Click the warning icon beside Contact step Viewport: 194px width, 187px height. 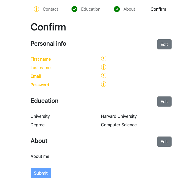click(x=37, y=9)
